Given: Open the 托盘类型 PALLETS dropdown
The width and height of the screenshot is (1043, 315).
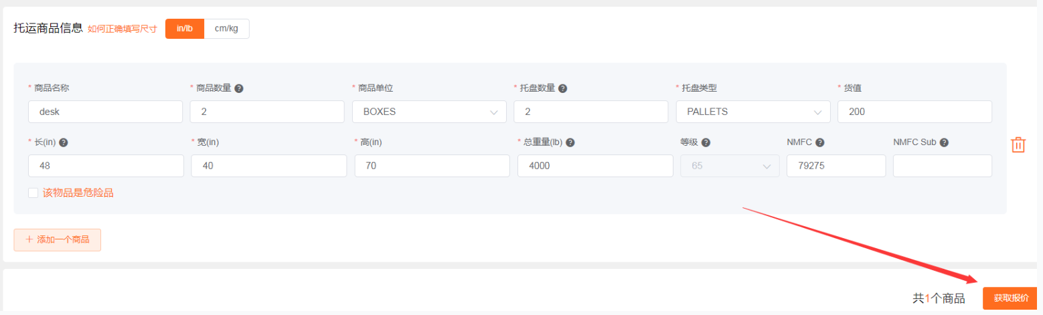Looking at the screenshot, I should (x=752, y=112).
